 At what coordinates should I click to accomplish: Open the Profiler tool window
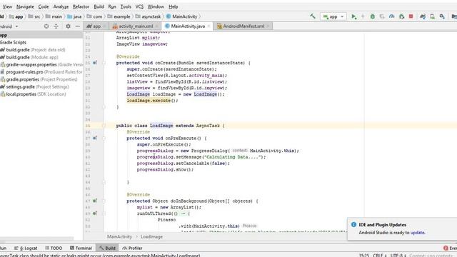coord(132,248)
